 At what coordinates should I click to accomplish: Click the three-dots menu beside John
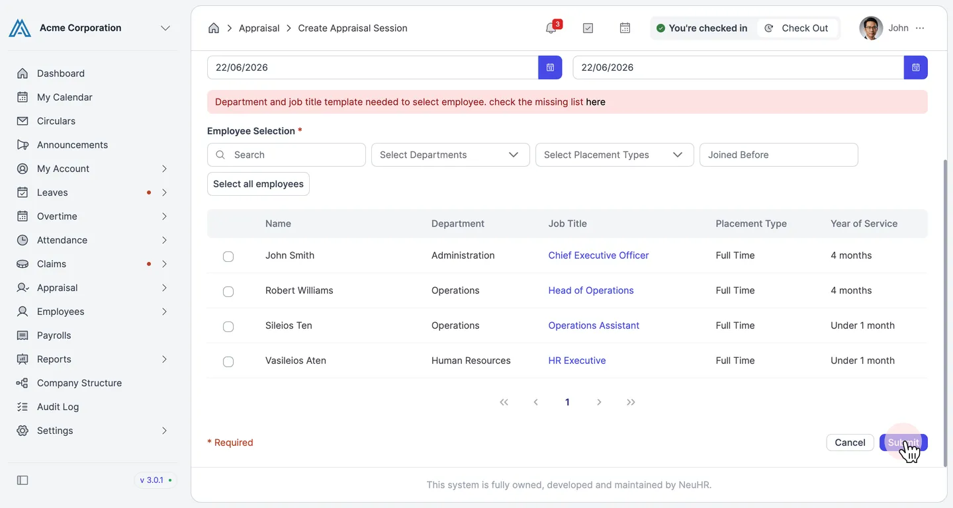(x=920, y=28)
